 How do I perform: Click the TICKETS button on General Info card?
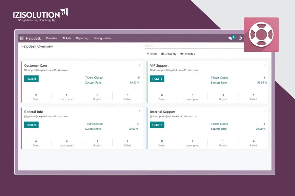point(31,125)
